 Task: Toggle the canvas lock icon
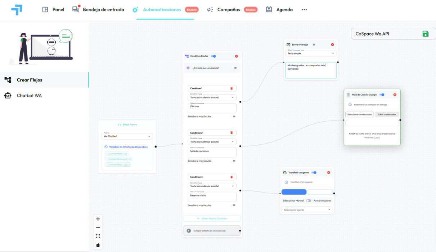[x=98, y=245]
